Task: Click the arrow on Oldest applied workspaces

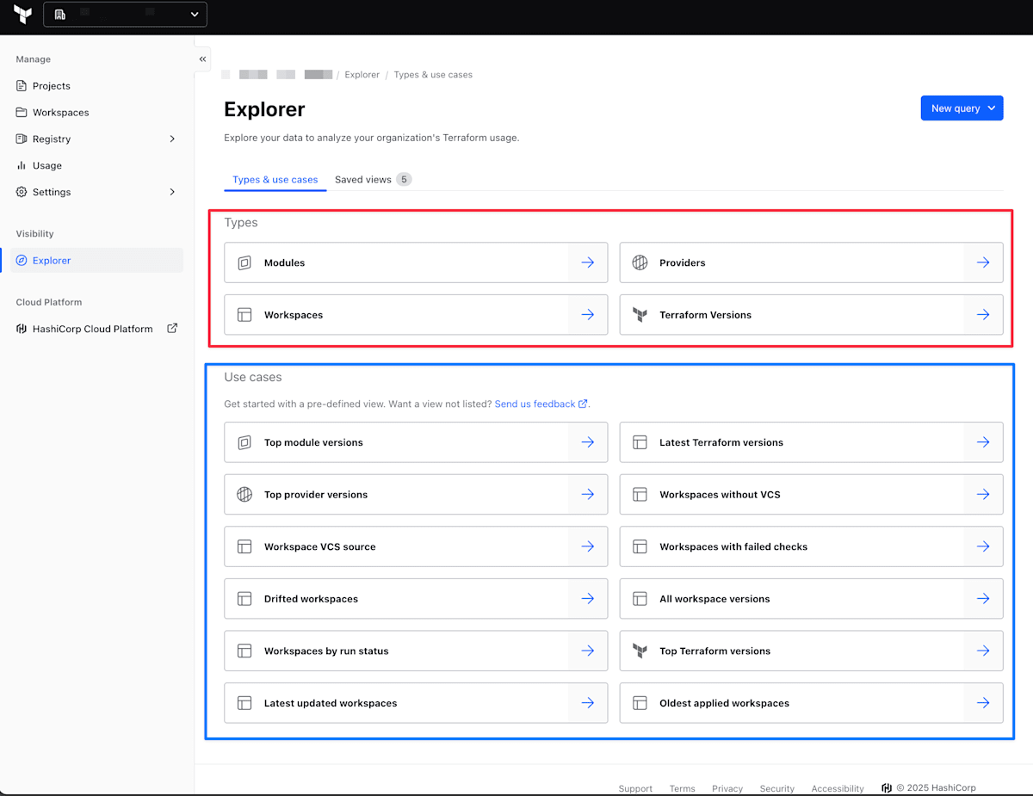Action: click(983, 703)
